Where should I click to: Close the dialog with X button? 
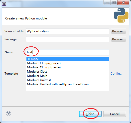click(123, 3)
